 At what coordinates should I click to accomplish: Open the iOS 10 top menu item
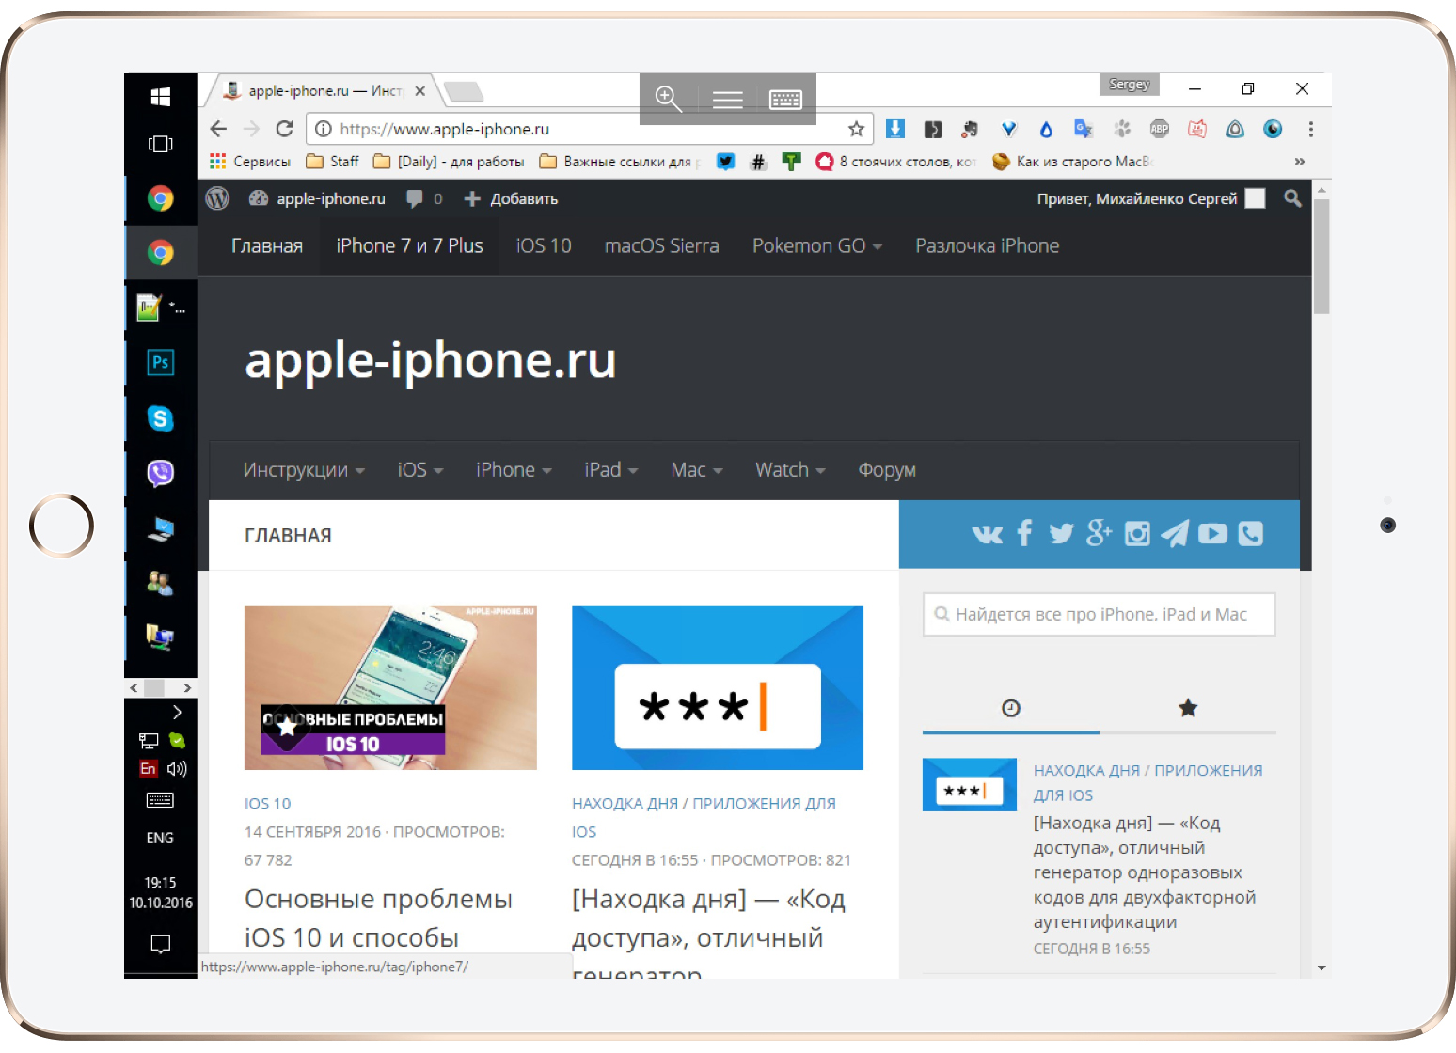click(544, 246)
